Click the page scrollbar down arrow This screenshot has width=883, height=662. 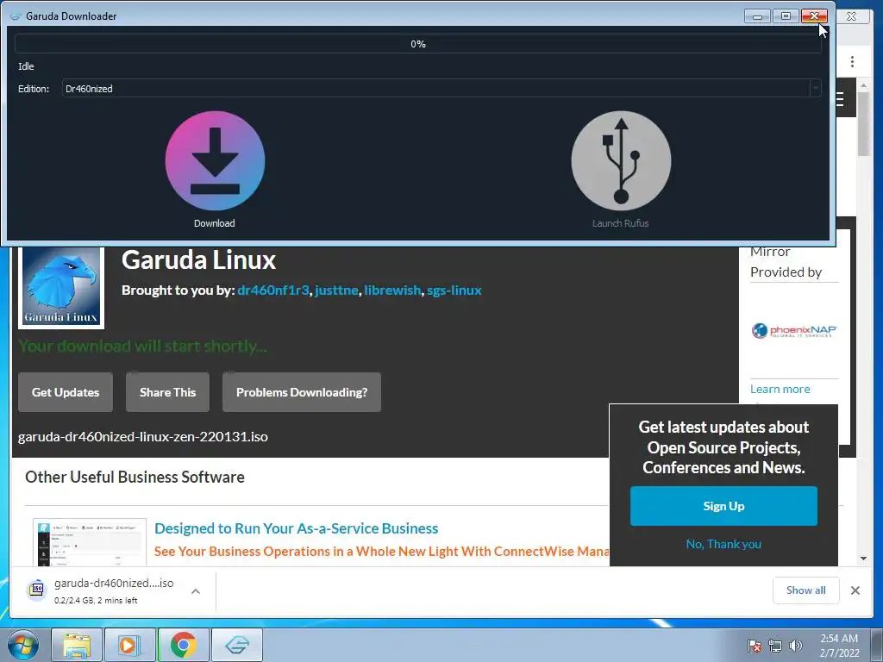[863, 559]
